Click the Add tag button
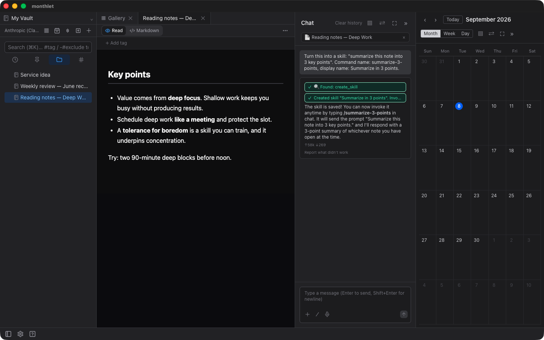 (x=116, y=43)
